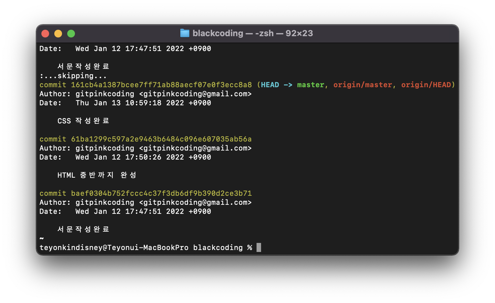Click commit message 'CSS 작성완료'
Viewport: 495px width, 303px height.
click(x=83, y=121)
